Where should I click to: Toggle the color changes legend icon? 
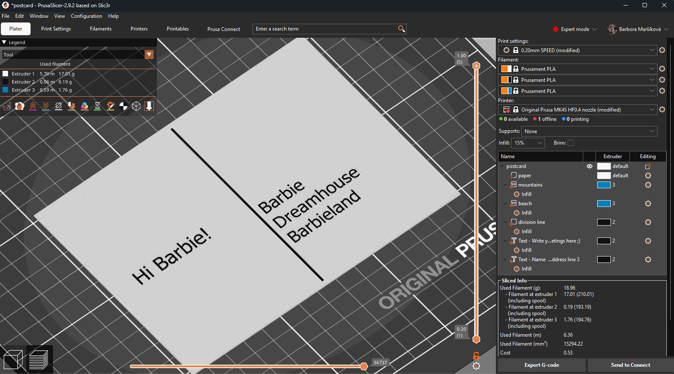click(x=84, y=106)
